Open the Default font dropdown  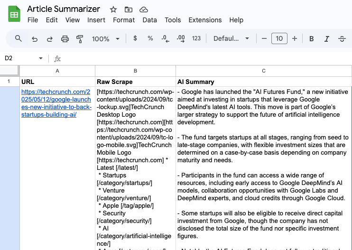click(x=231, y=38)
